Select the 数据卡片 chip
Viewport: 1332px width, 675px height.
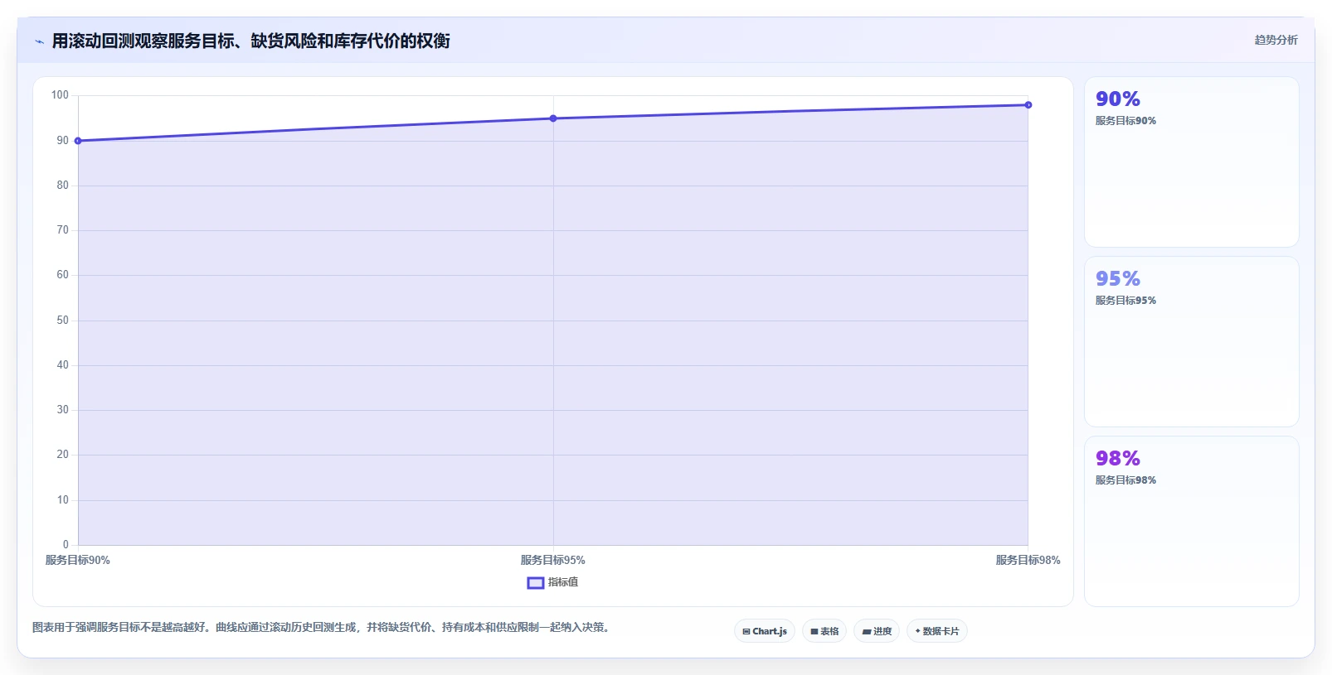[x=937, y=631]
